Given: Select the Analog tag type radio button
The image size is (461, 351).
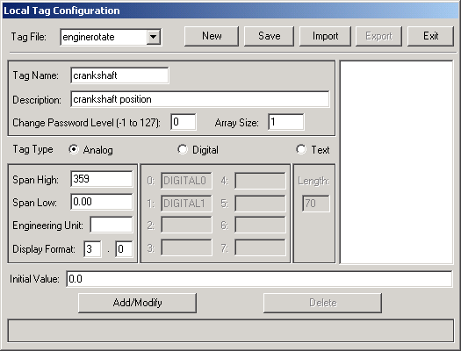Looking at the screenshot, I should click(74, 149).
